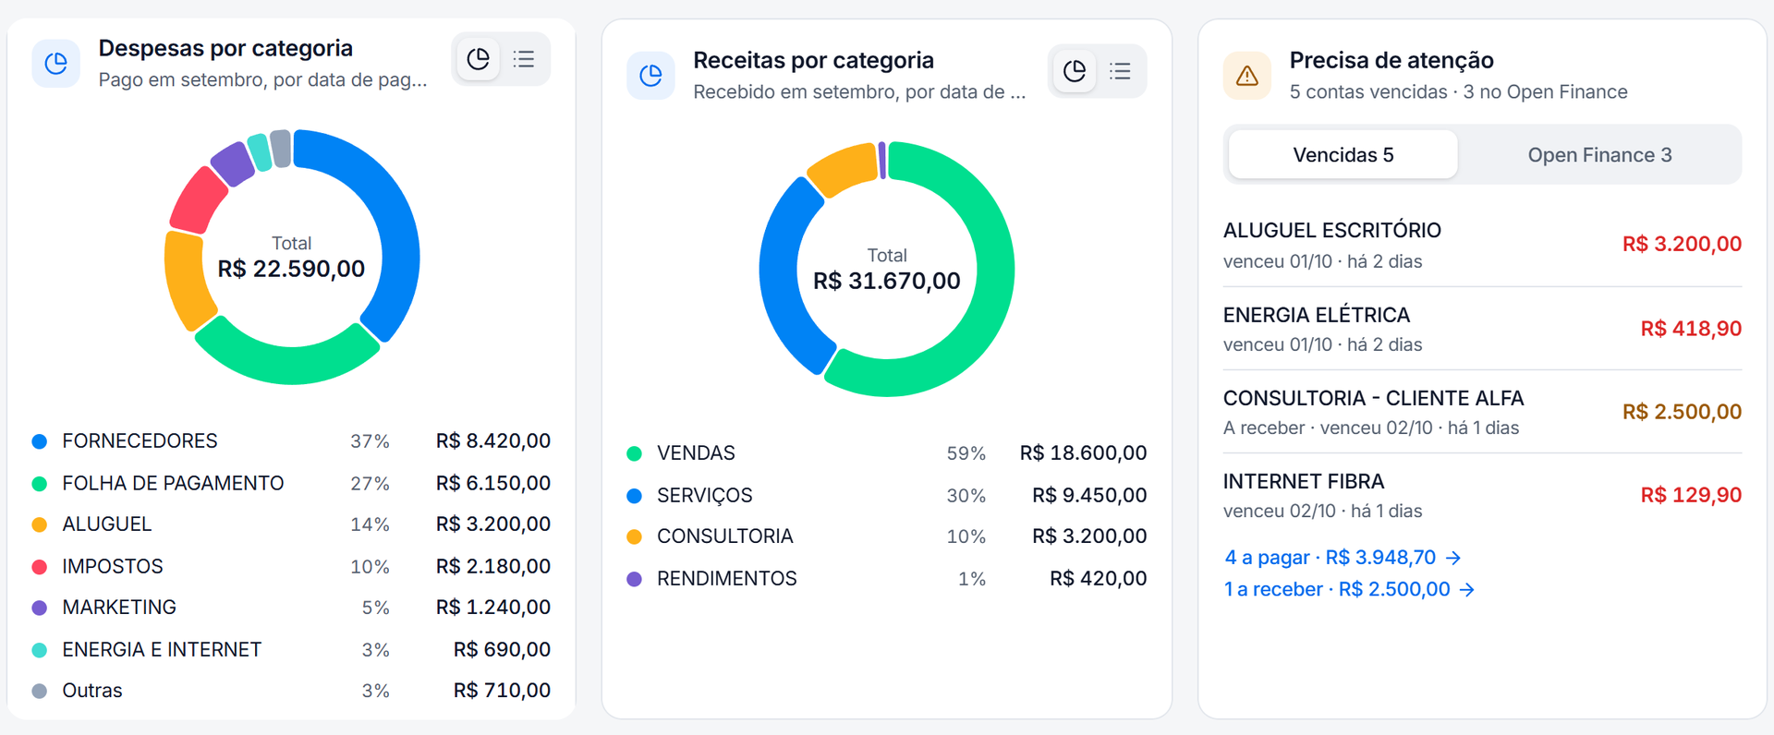Click the R$ 129,90 overdue amount
This screenshot has width=1774, height=735.
tap(1691, 495)
